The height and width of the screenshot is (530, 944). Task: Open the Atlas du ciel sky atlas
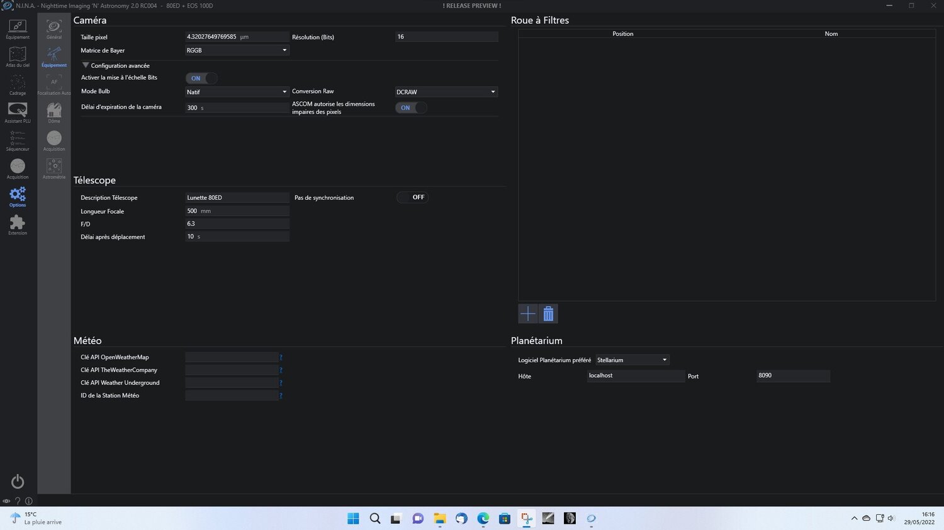[18, 57]
